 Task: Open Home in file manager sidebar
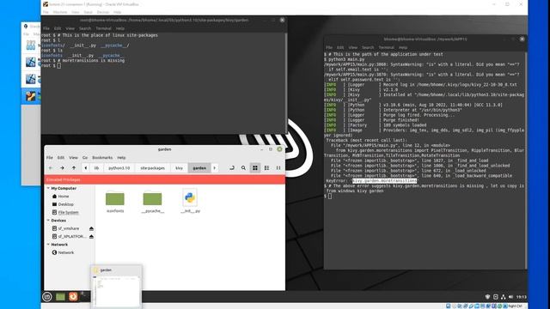64,197
